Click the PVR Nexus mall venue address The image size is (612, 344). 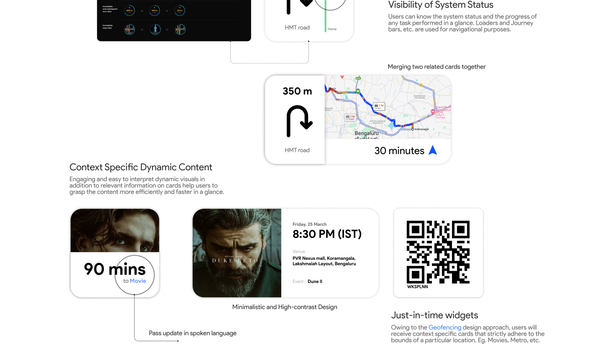click(324, 261)
